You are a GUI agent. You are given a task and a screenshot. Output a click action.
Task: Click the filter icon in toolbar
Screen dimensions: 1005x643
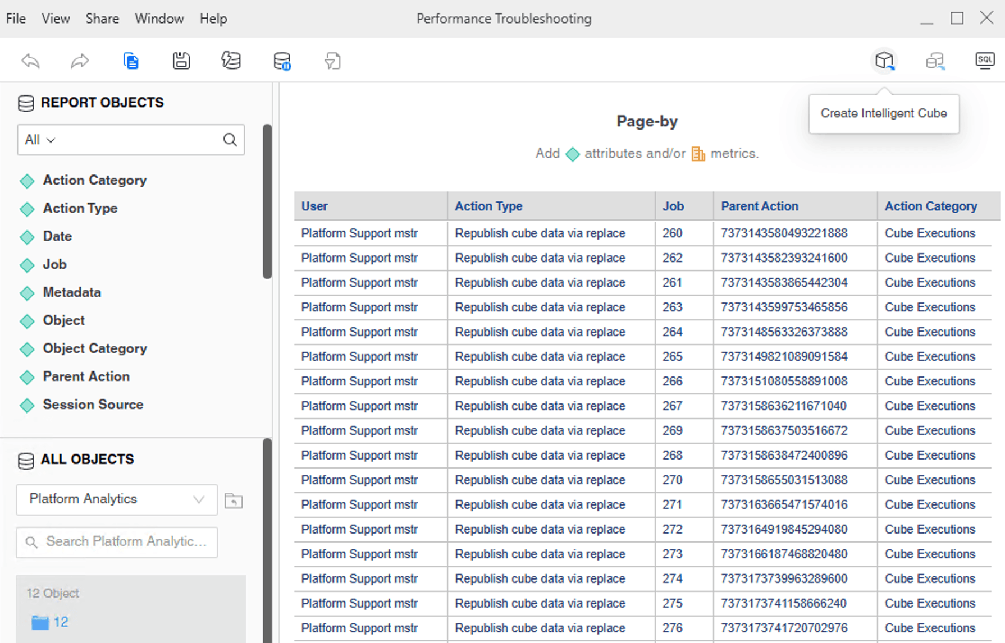pyautogui.click(x=332, y=61)
